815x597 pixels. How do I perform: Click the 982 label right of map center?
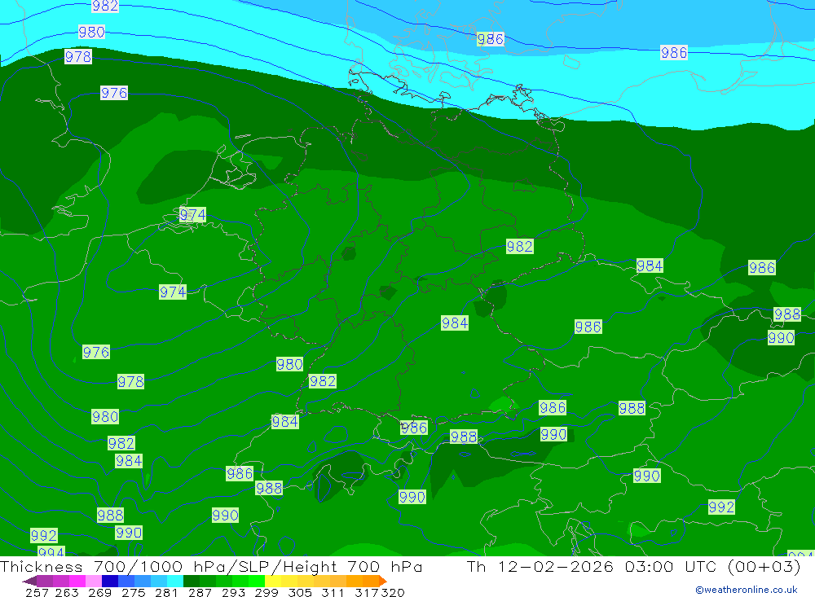click(519, 246)
